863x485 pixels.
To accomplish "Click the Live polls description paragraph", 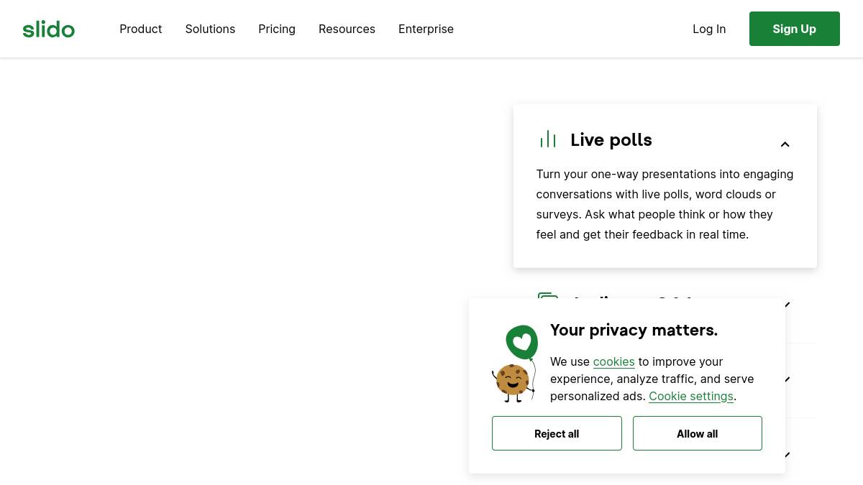I will 665,204.
